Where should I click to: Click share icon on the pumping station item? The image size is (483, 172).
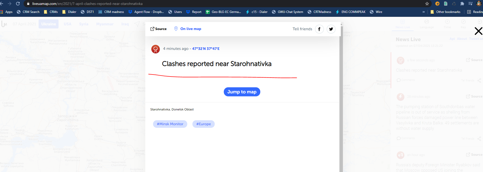(479, 139)
